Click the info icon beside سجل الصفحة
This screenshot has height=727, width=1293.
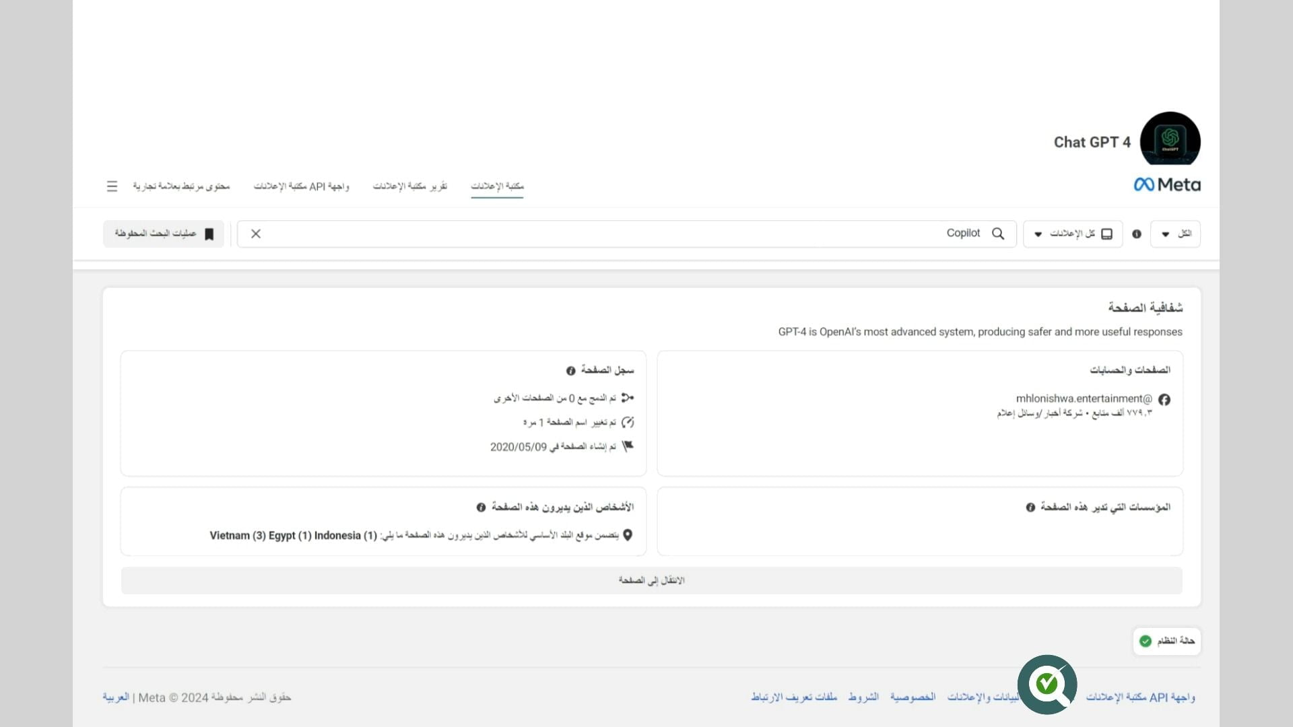tap(571, 371)
